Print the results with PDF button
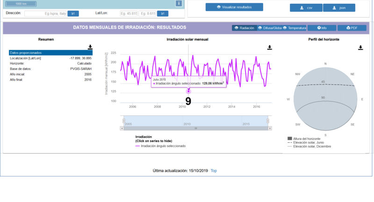 point(352,28)
